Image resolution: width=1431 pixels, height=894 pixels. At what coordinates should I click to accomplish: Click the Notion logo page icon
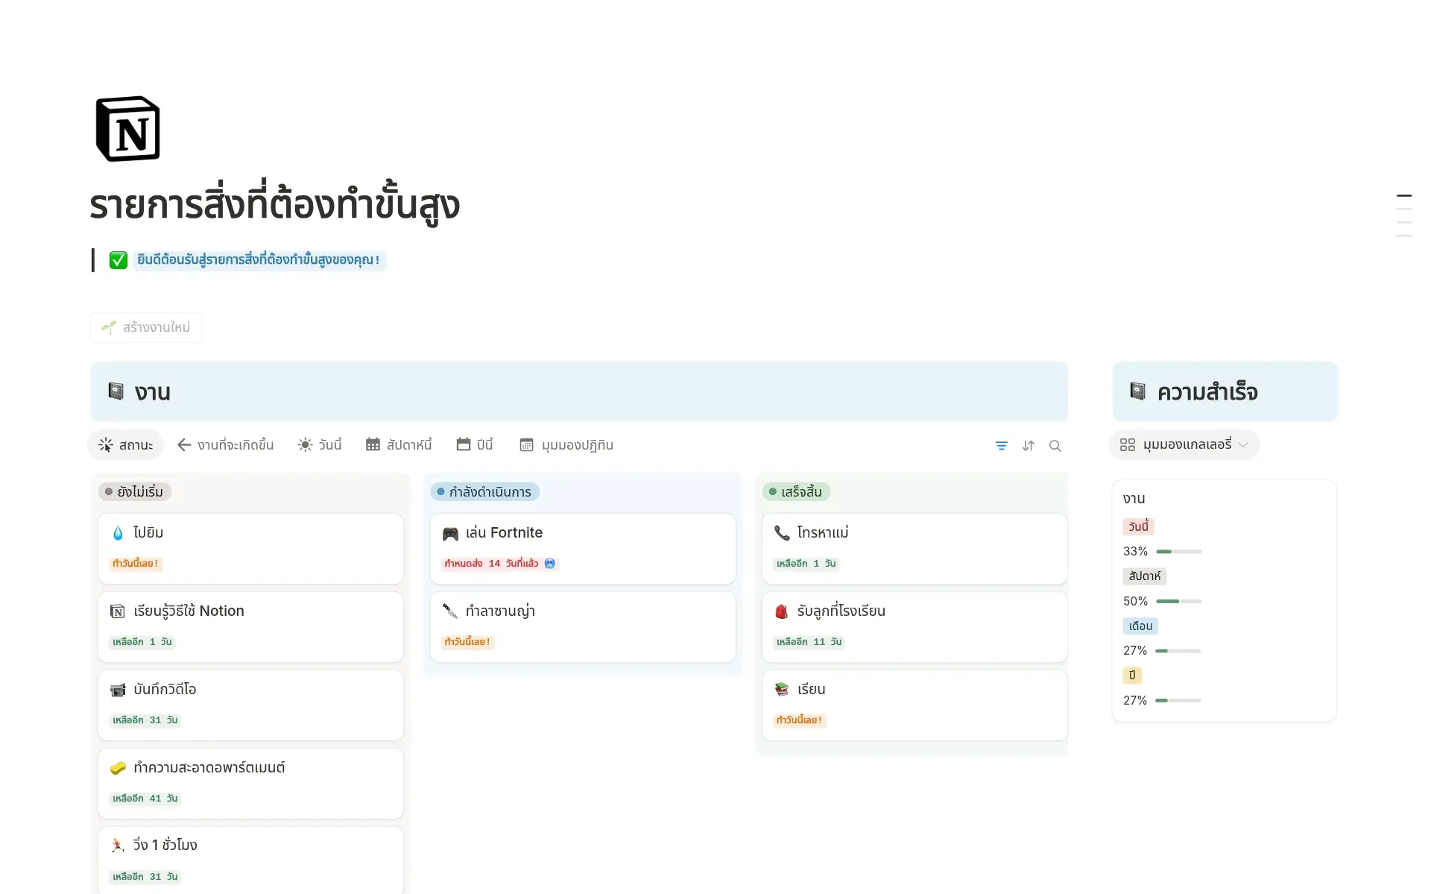(128, 129)
